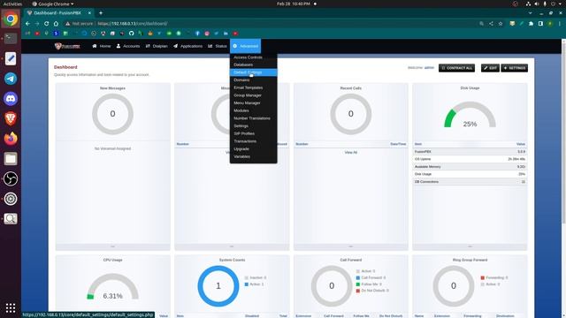Toggle the Chrome side panel icon

click(540, 24)
